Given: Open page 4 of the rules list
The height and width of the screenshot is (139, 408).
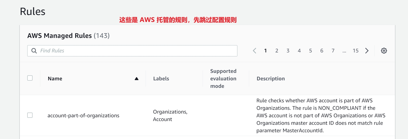Looking at the screenshot, I should (299, 51).
